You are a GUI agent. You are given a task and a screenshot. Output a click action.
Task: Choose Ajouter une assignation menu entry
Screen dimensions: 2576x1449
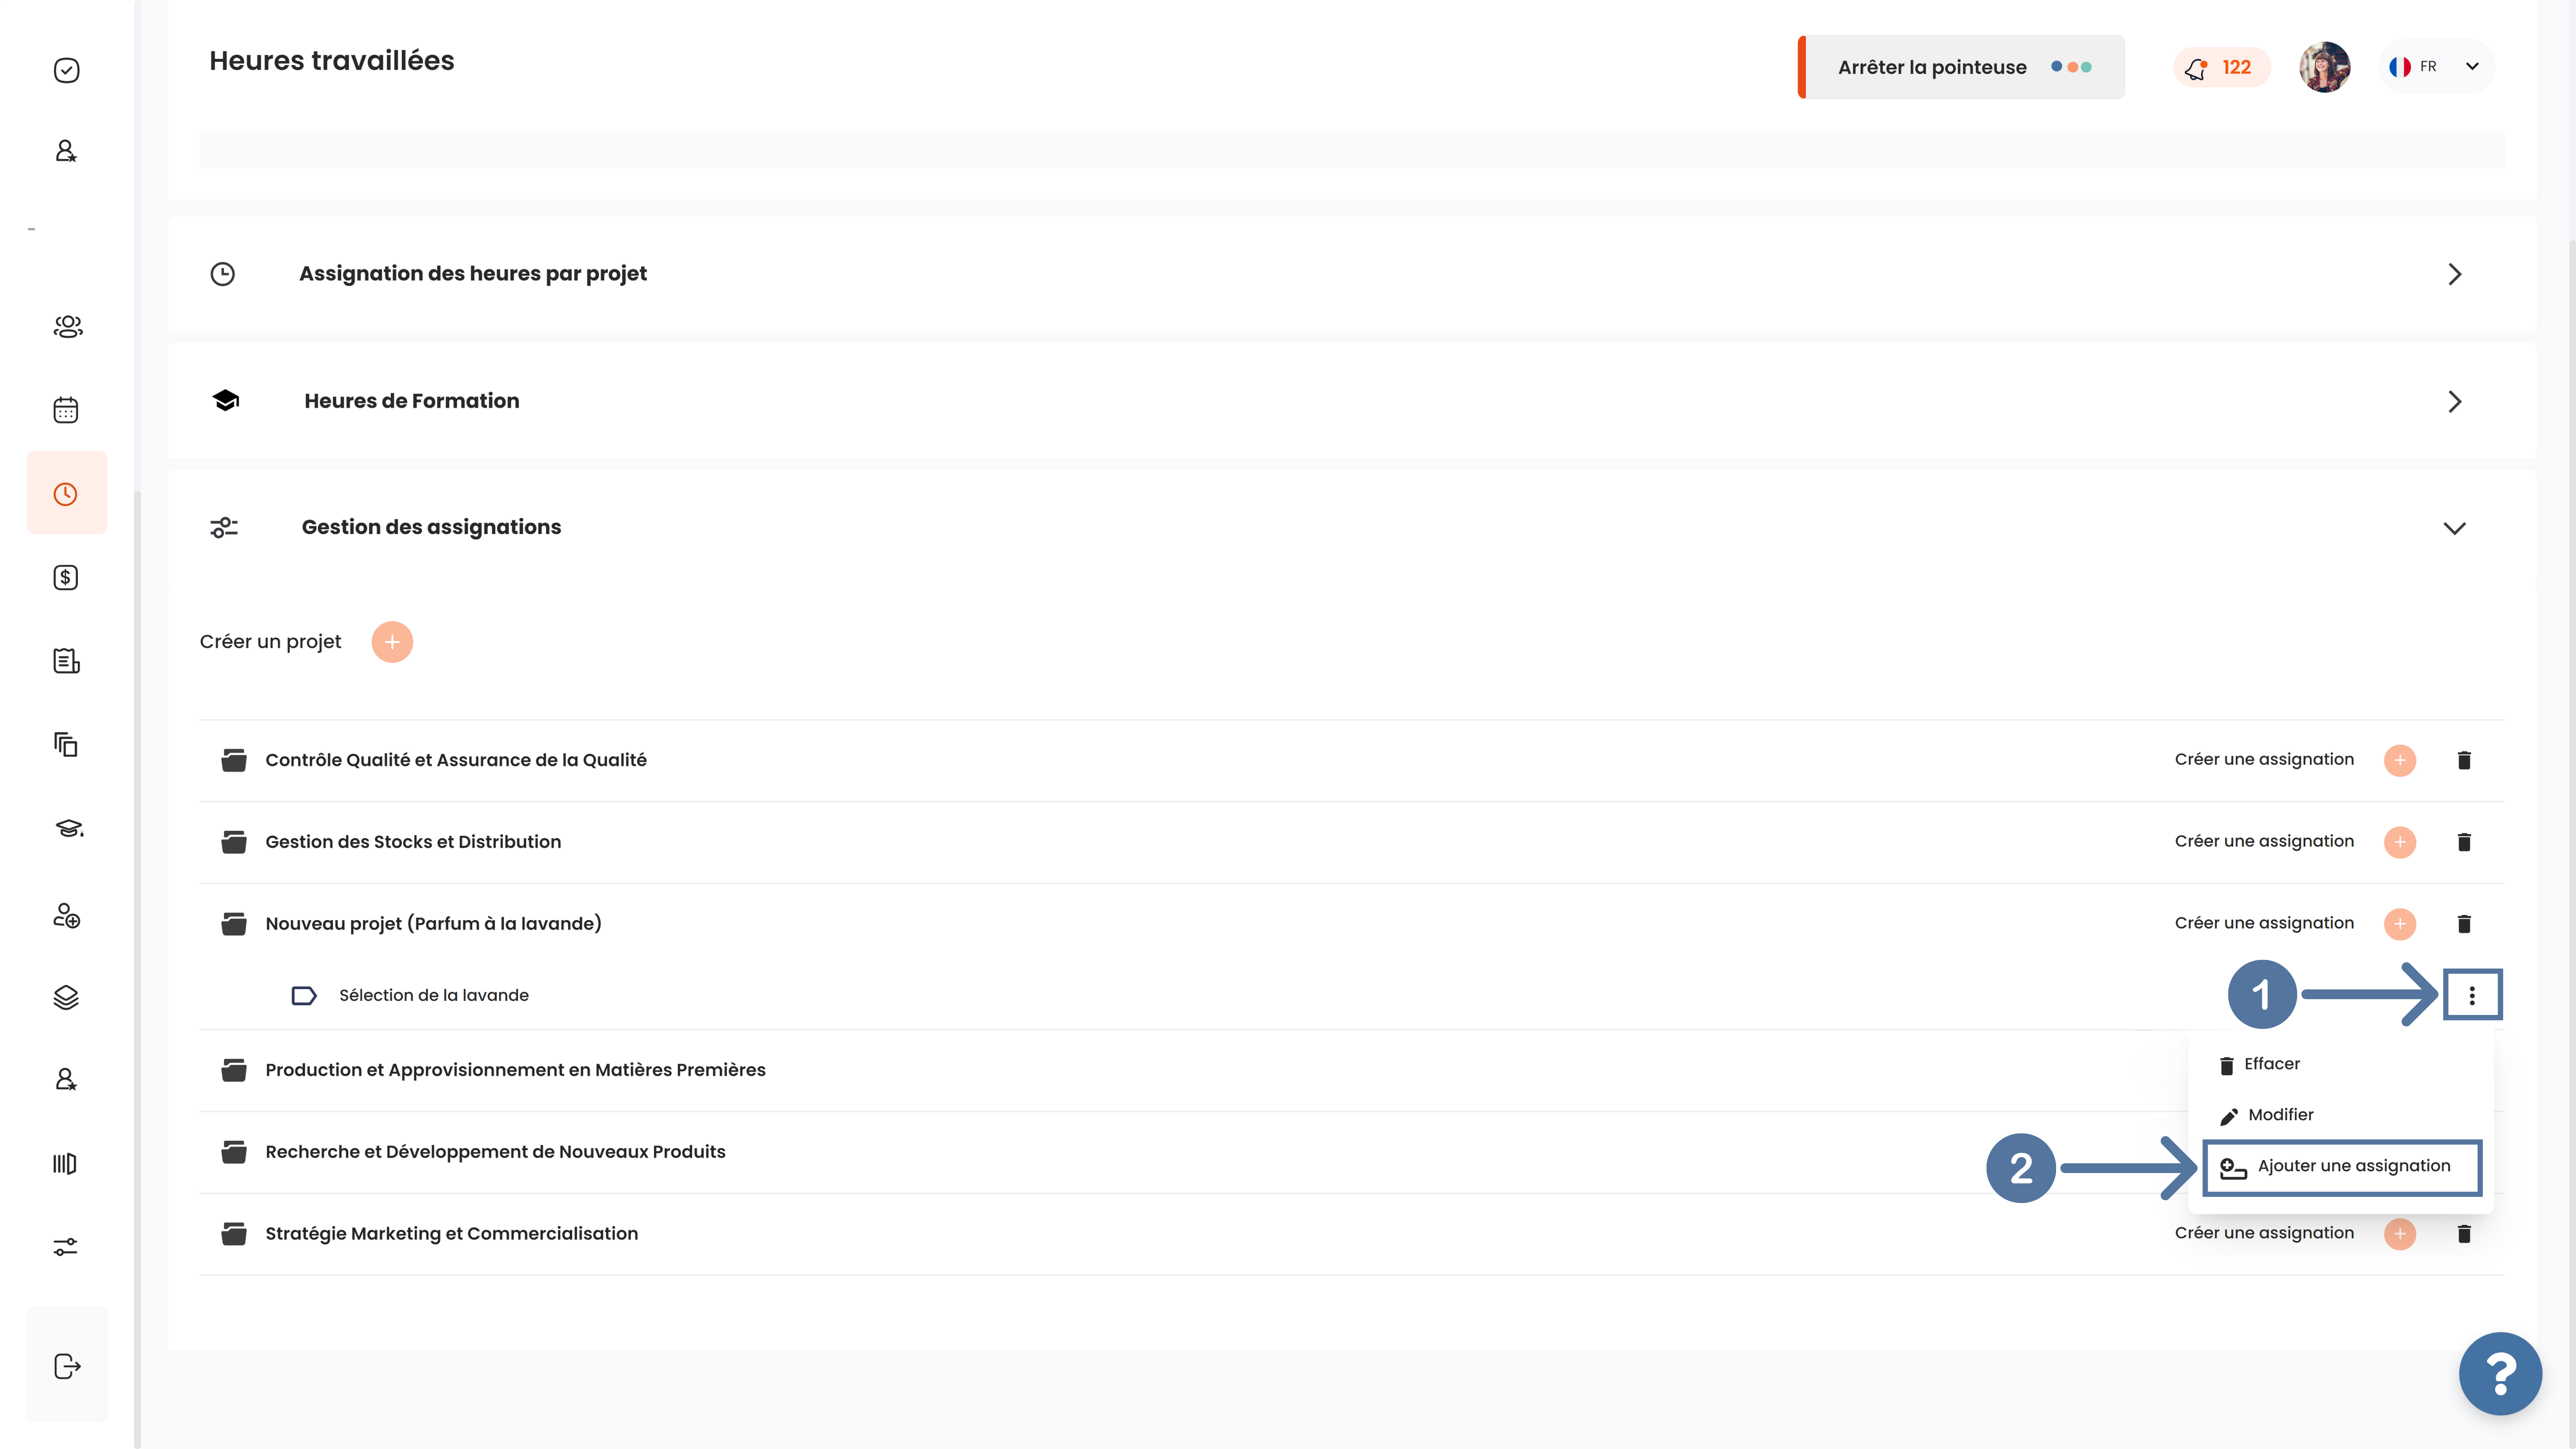click(x=2342, y=1167)
